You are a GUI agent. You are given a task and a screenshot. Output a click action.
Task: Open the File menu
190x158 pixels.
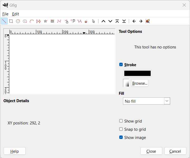(x=5, y=14)
